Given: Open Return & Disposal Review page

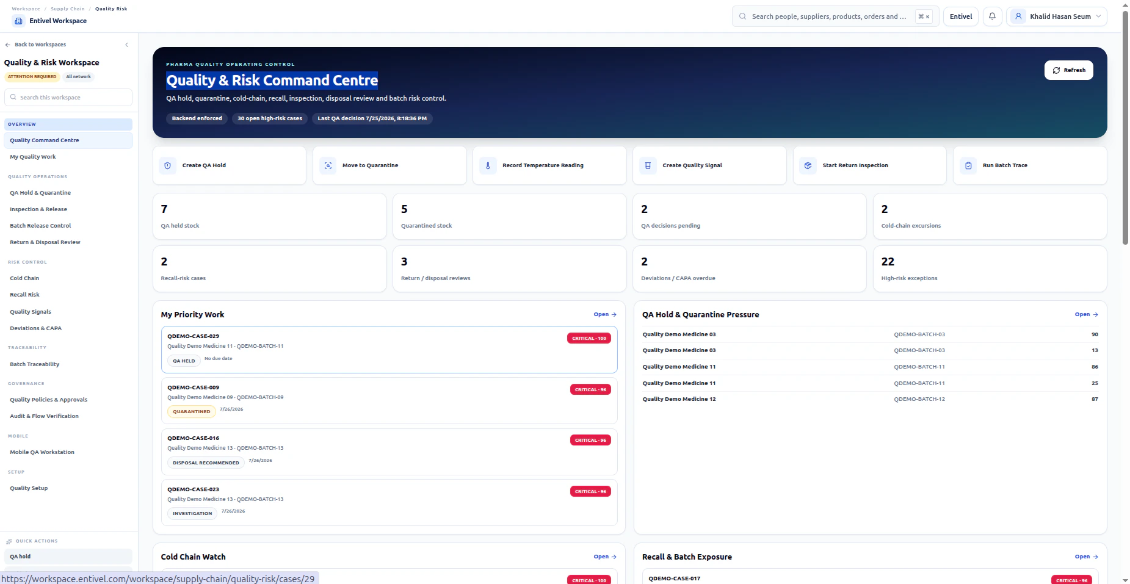Looking at the screenshot, I should pyautogui.click(x=68, y=242).
